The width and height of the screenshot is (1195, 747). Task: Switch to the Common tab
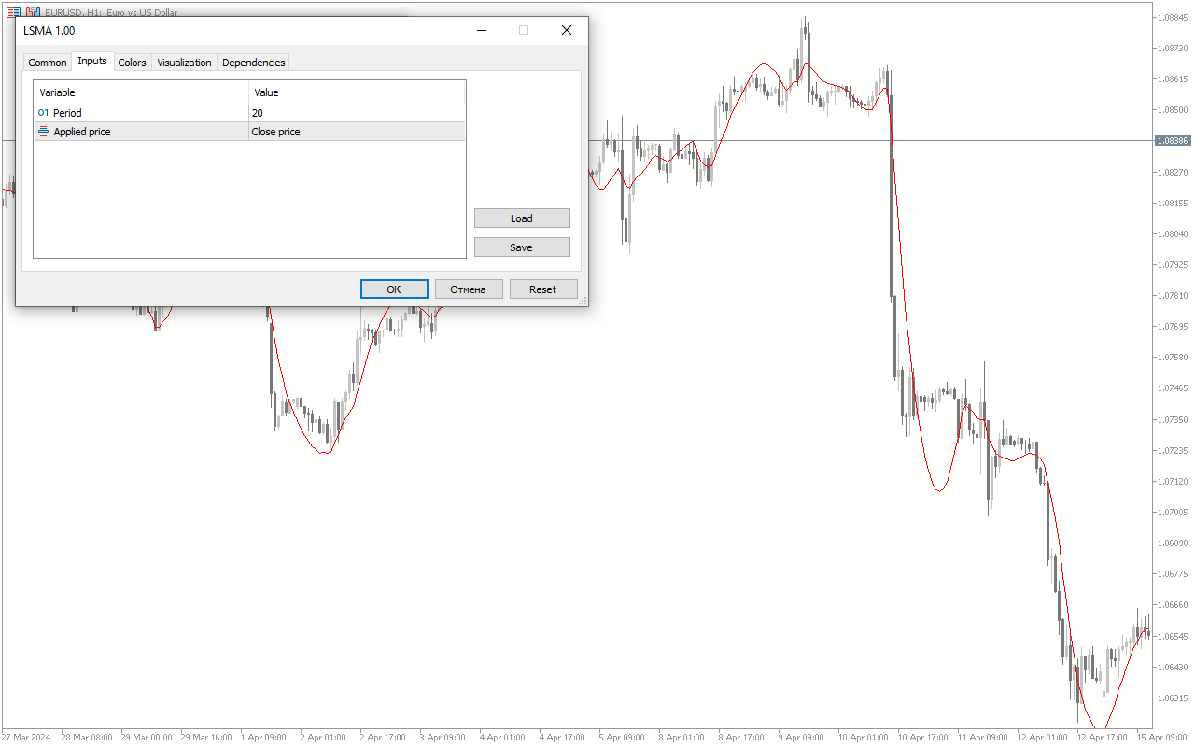48,63
